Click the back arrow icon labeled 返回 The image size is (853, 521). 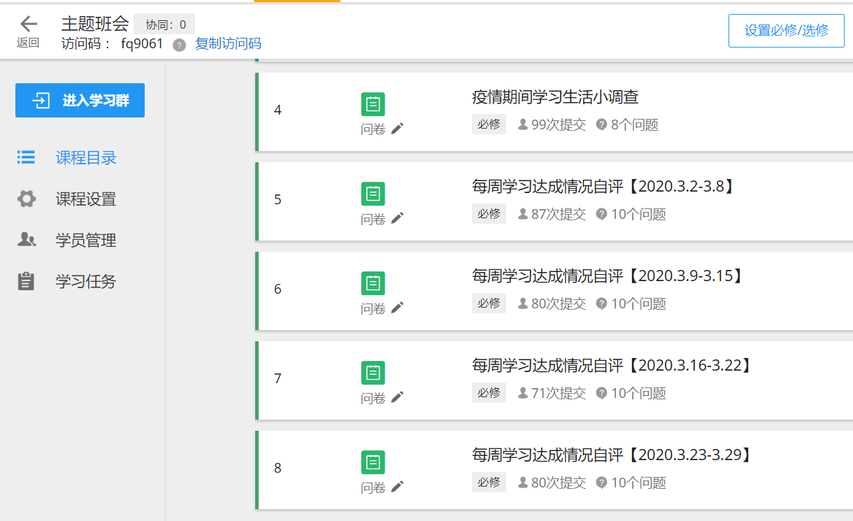[x=28, y=24]
